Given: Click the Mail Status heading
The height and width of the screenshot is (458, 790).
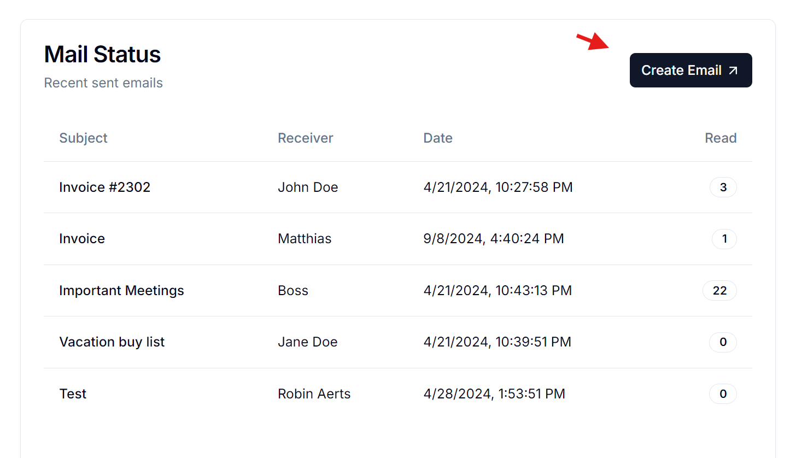Looking at the screenshot, I should pos(102,55).
